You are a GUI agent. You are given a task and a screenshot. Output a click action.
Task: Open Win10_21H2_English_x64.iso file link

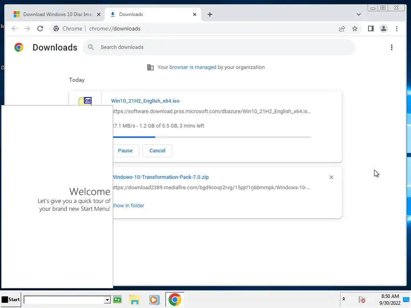[x=145, y=101]
